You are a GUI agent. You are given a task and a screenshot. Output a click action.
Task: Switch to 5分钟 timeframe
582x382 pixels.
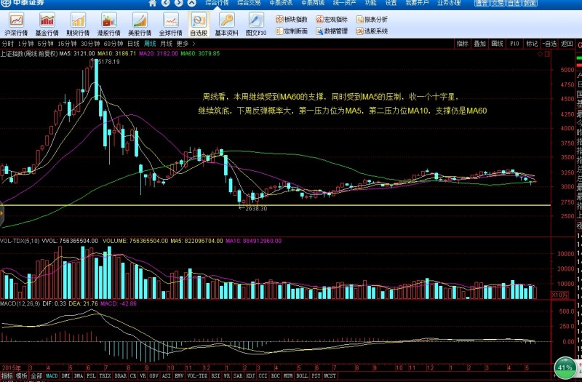(x=45, y=44)
